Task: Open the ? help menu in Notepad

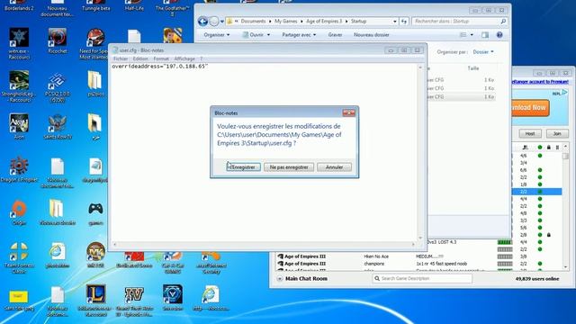Action: (x=201, y=58)
